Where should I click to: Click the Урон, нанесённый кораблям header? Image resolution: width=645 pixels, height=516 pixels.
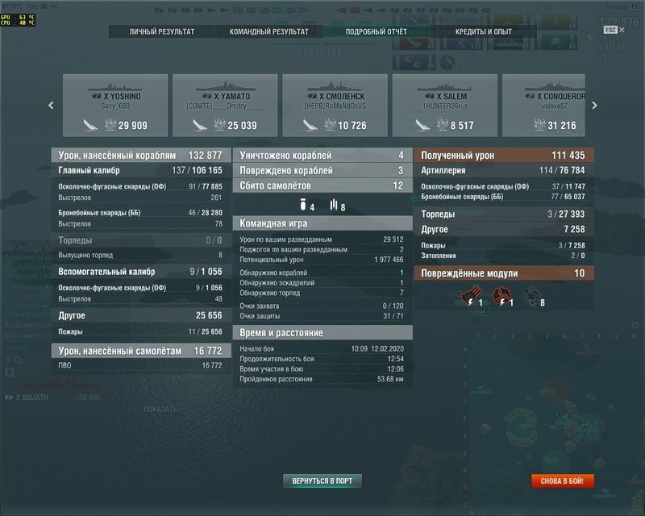(140, 155)
